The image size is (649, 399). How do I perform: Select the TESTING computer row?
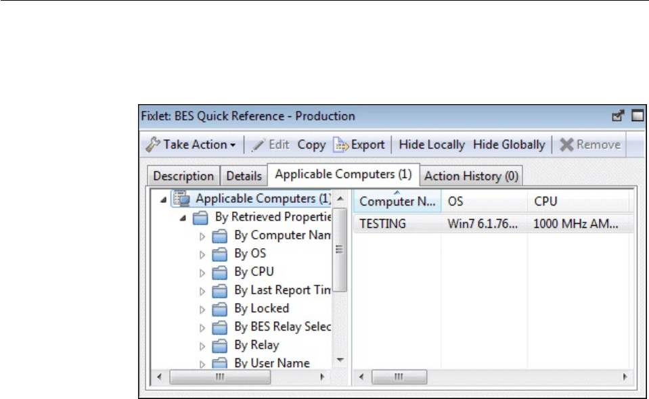tap(493, 224)
